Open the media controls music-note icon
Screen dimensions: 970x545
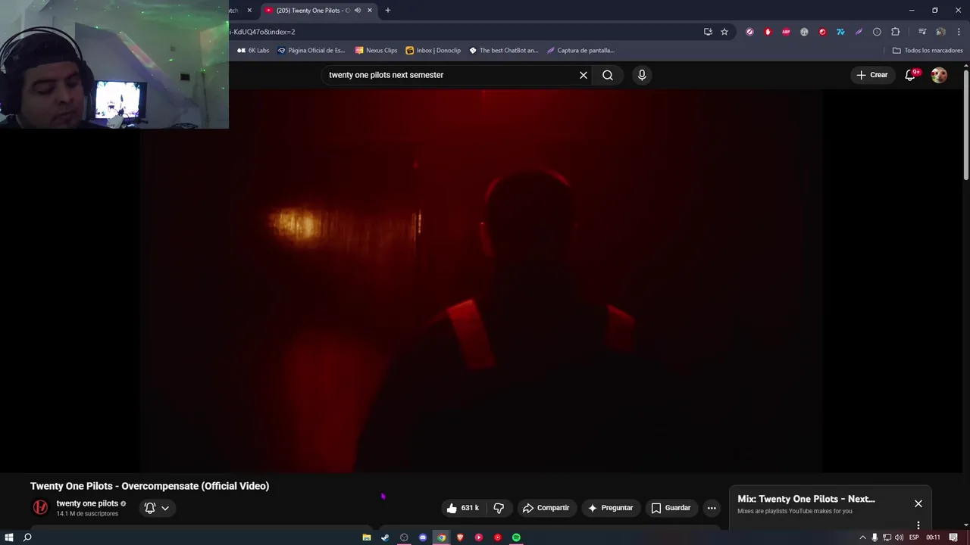pos(922,32)
